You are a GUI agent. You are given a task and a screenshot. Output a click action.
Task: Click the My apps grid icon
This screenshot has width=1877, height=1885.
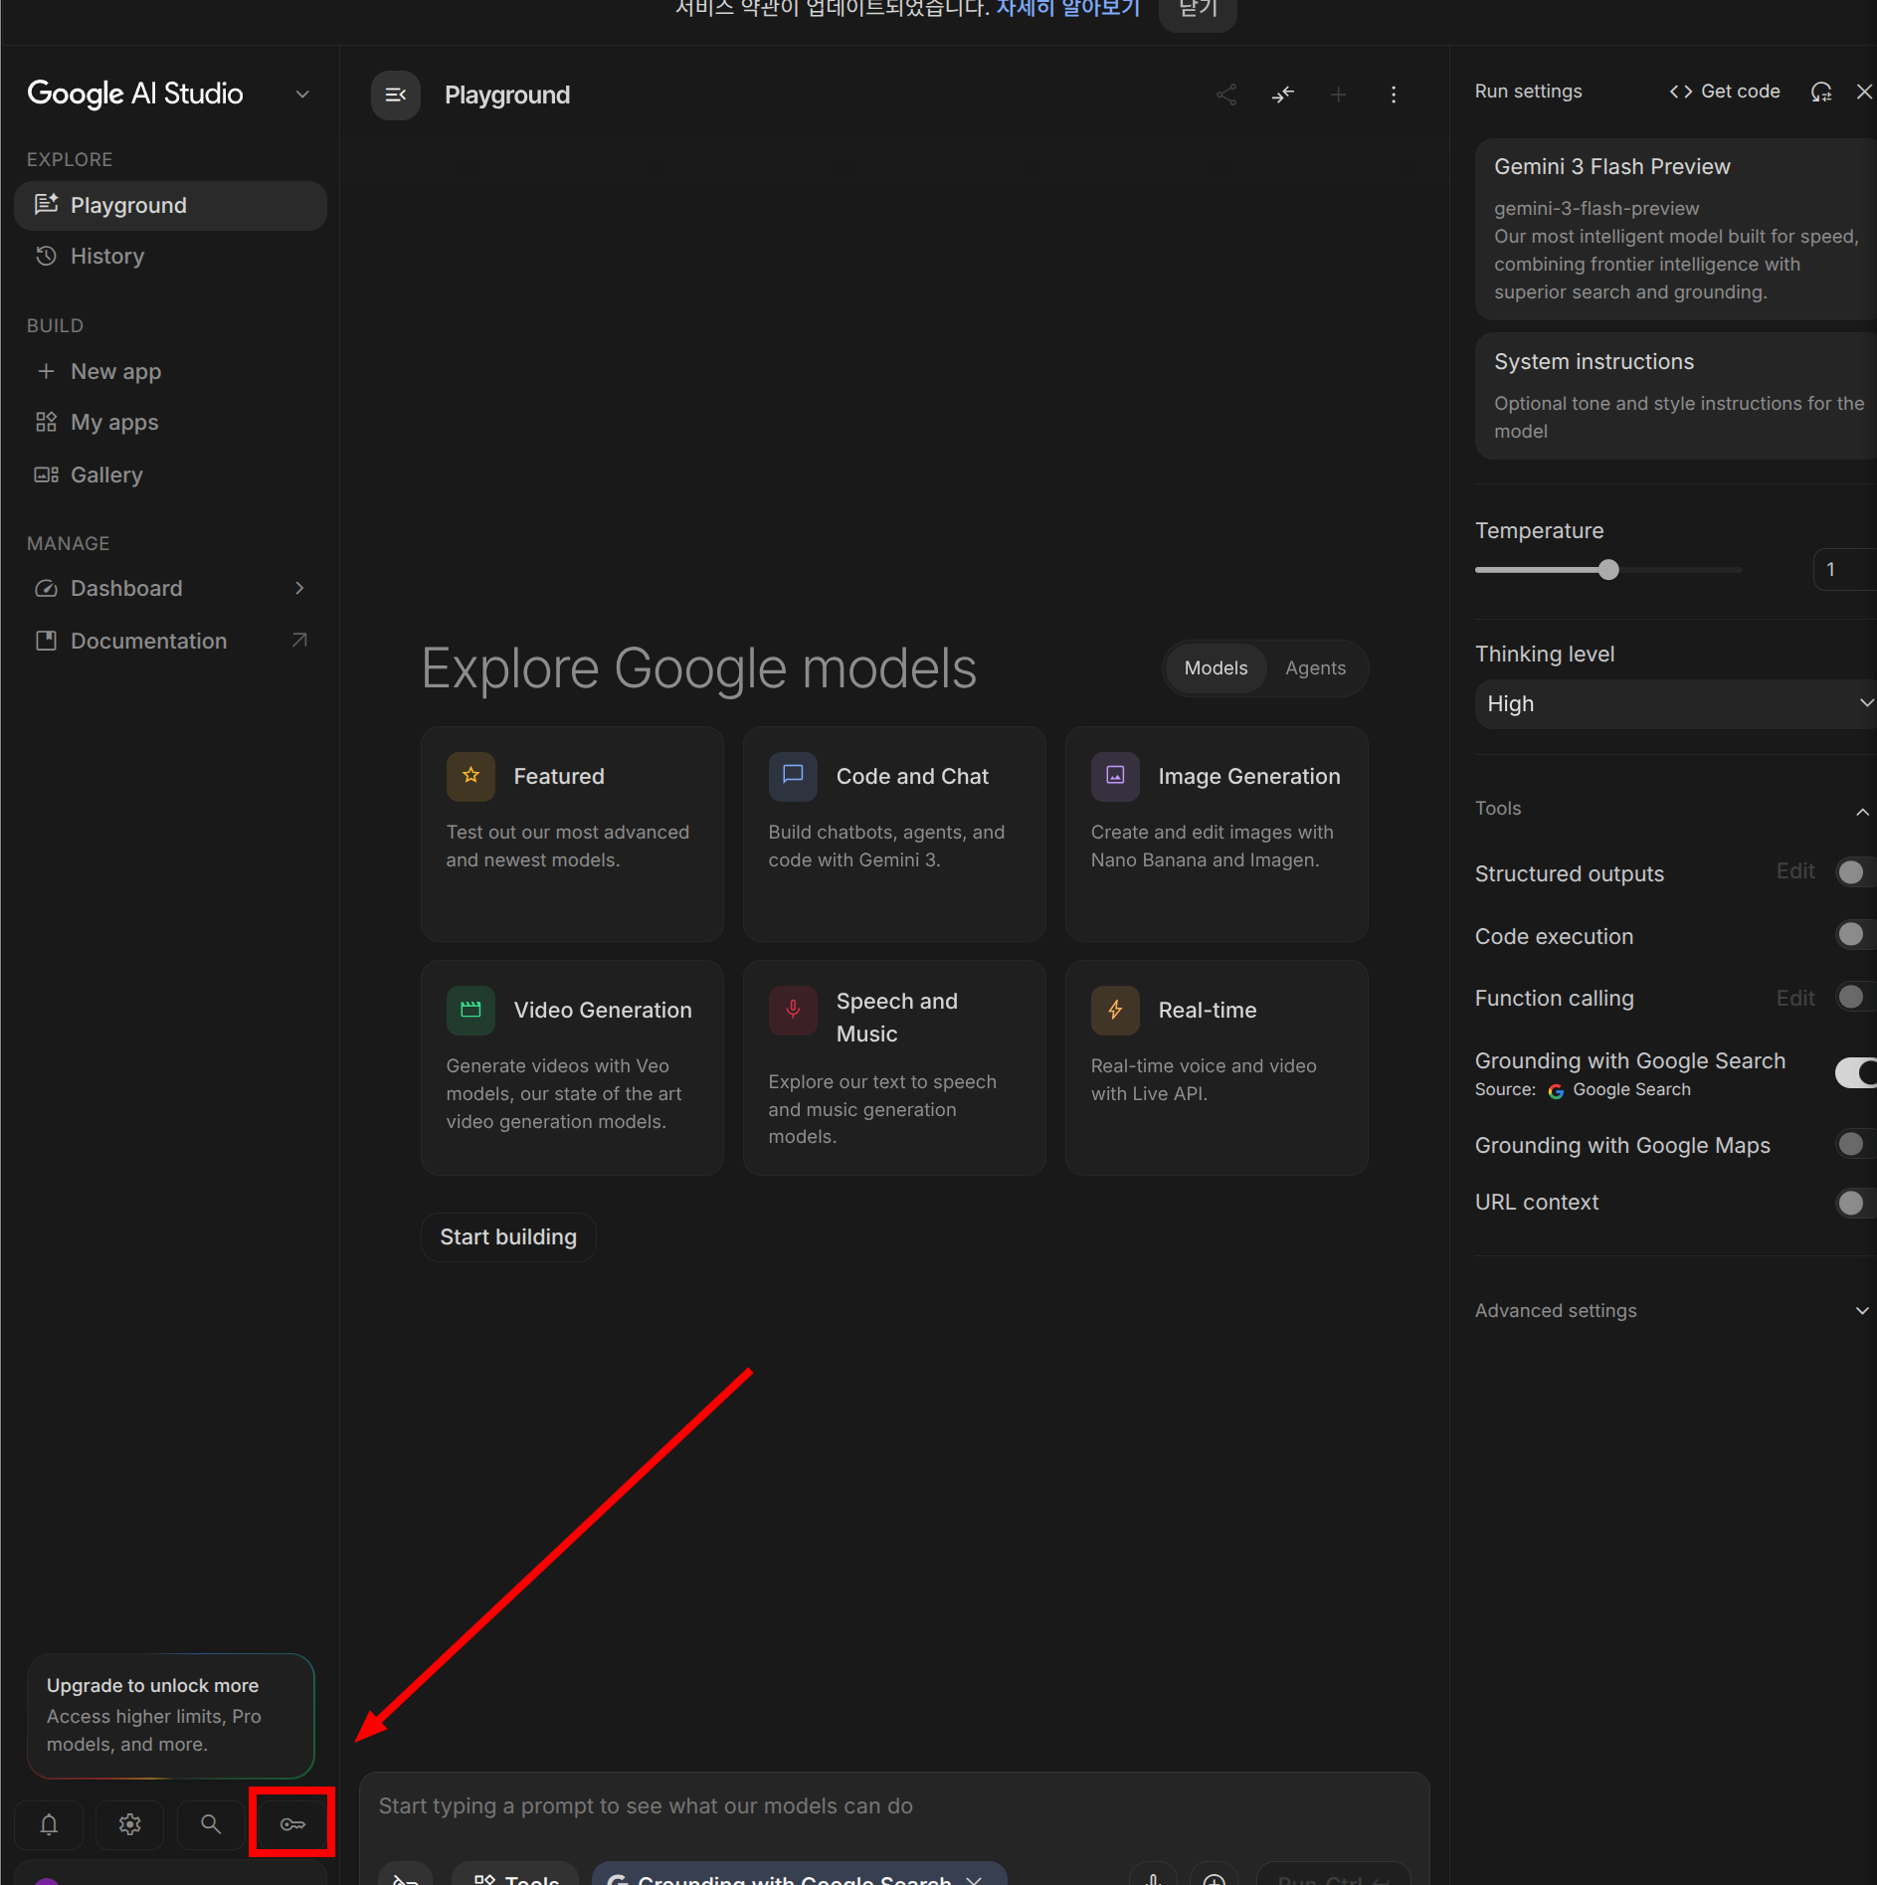tap(46, 422)
